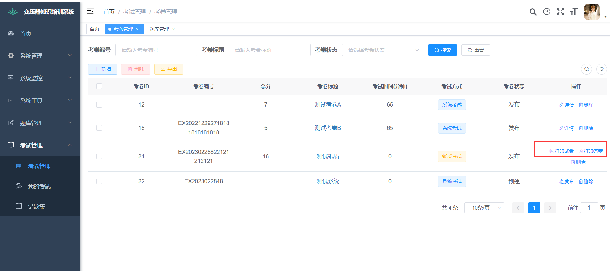Select the checkbox for exam ID 21

(x=99, y=156)
